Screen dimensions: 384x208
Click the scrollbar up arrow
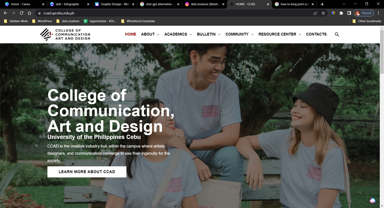(382, 28)
